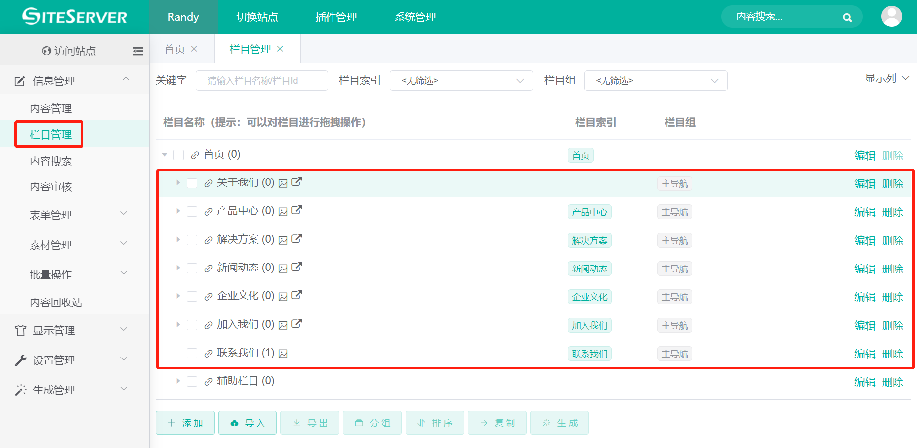The height and width of the screenshot is (448, 917).
Task: Check the checkbox for 新闻动态
Action: click(x=192, y=268)
